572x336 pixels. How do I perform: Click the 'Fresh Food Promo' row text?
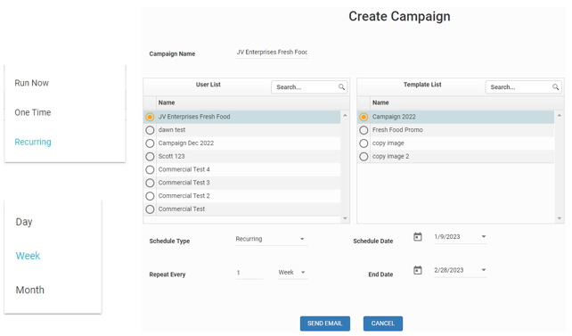(x=397, y=130)
